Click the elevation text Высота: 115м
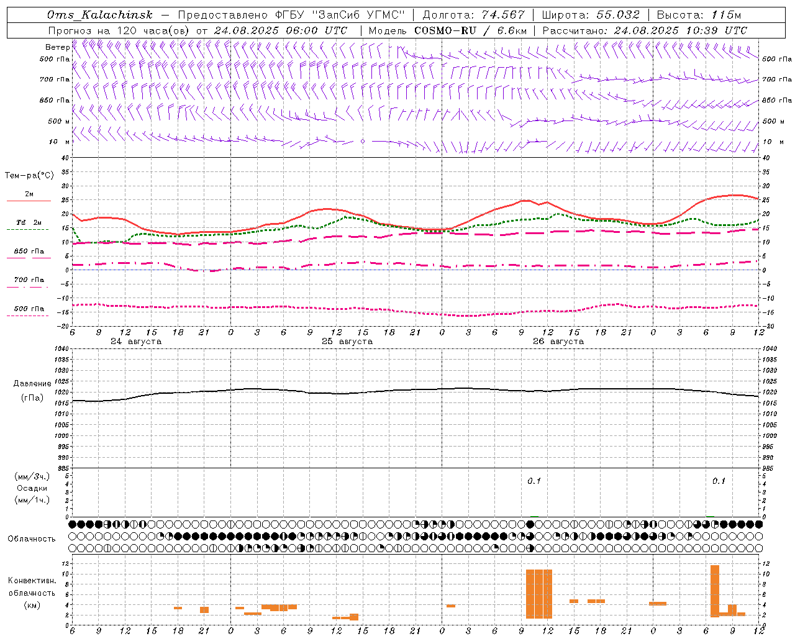 coord(699,15)
